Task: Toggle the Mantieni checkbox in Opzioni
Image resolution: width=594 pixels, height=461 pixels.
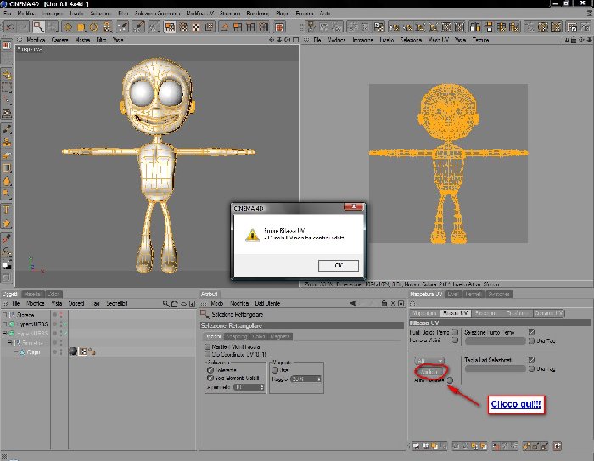Action: click(x=207, y=346)
